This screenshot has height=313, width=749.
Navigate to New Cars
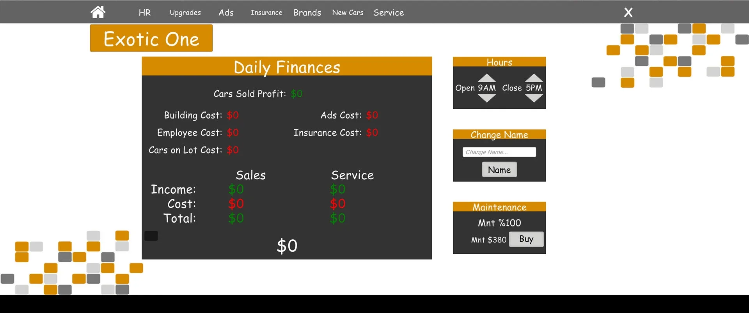pos(348,12)
